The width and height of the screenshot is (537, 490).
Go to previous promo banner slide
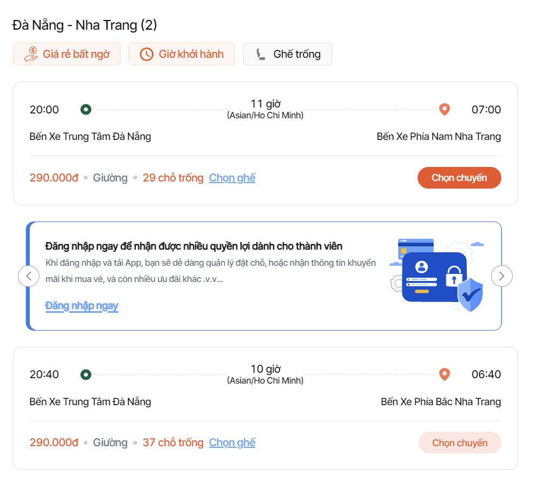[29, 276]
